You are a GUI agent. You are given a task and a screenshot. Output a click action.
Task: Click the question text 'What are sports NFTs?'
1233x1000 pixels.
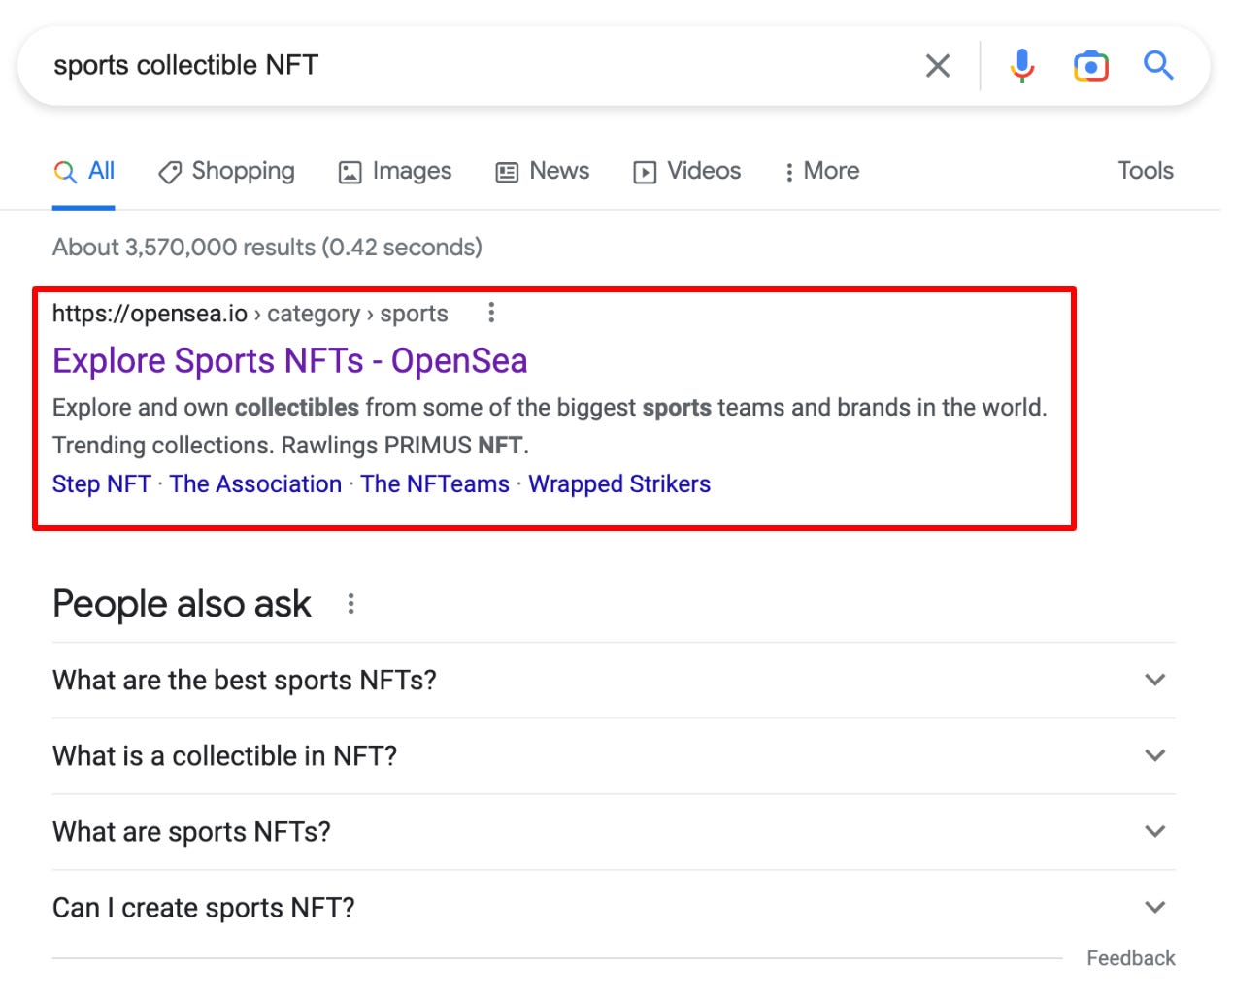tap(191, 831)
